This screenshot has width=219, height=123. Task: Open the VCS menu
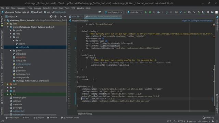(x=73, y=8)
